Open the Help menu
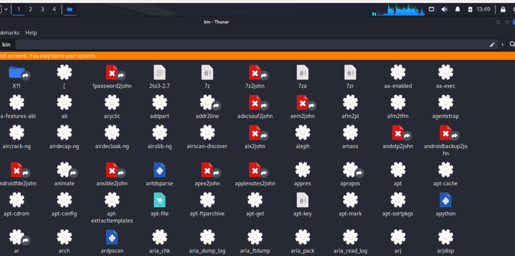The width and height of the screenshot is (515, 256). 31,33
